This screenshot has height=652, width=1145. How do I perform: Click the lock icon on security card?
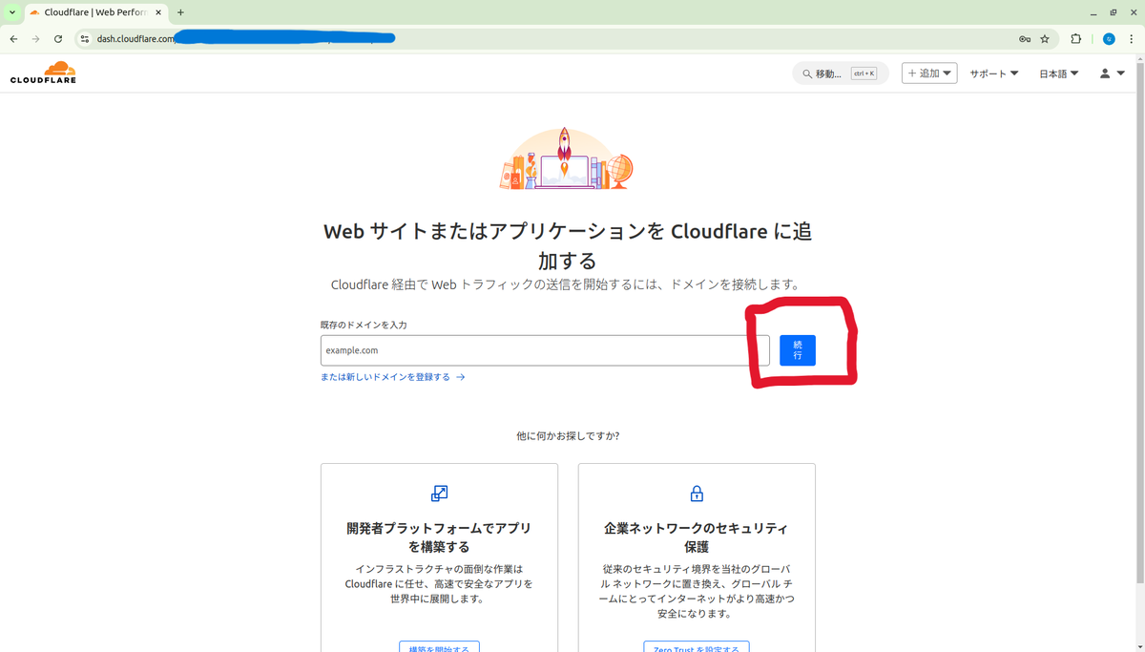[x=697, y=494]
